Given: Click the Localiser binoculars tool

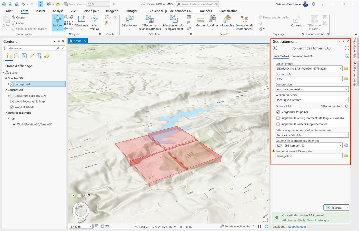Looking at the screenshot, I should point(213,23).
